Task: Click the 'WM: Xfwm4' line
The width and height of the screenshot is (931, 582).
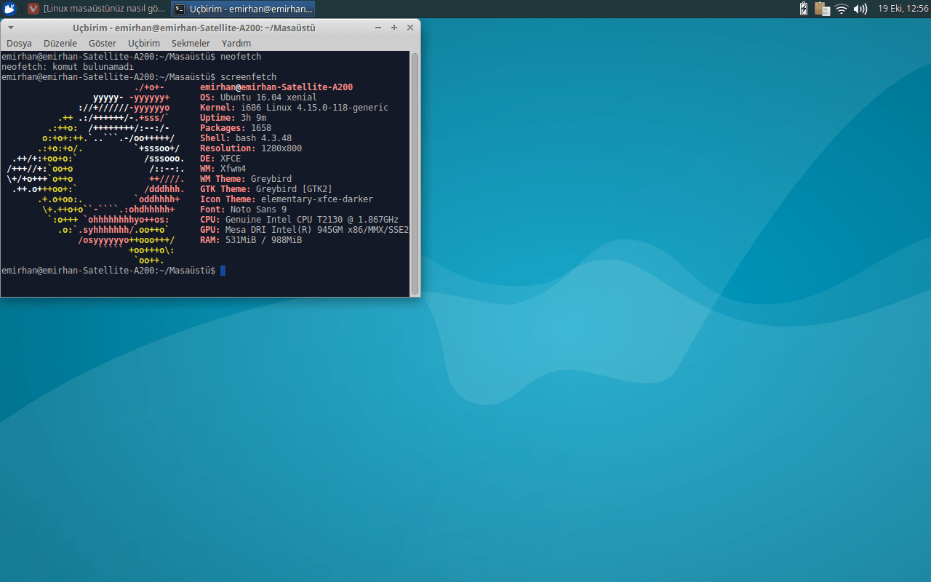Action: coord(223,169)
